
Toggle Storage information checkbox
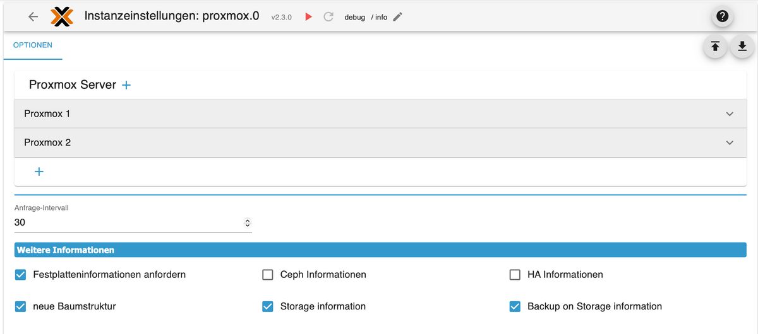pos(268,306)
